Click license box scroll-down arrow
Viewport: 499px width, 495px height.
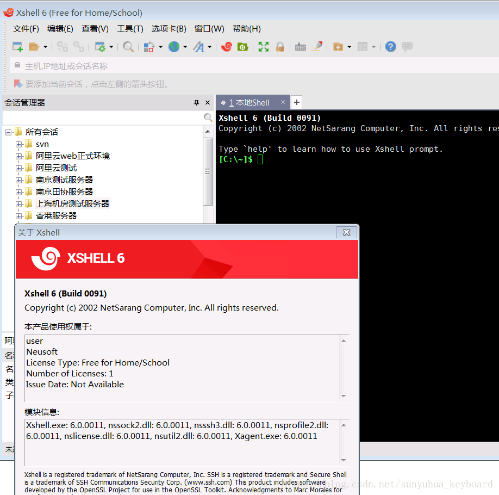(344, 396)
